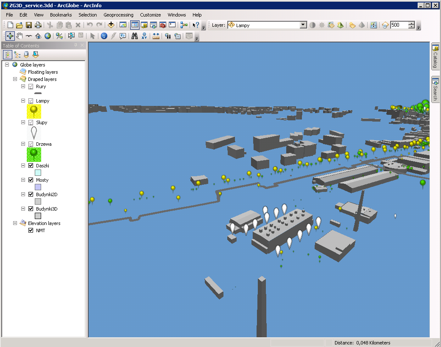Toggle the Table of Contents window button

(x=135, y=25)
